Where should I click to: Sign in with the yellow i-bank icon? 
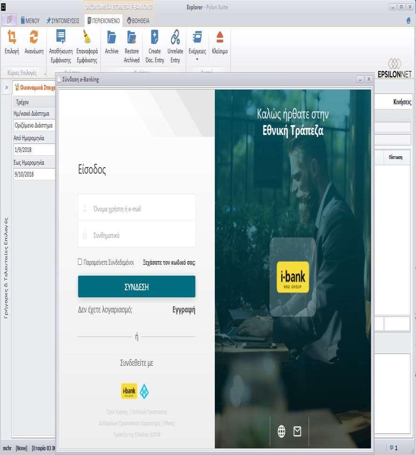(129, 391)
